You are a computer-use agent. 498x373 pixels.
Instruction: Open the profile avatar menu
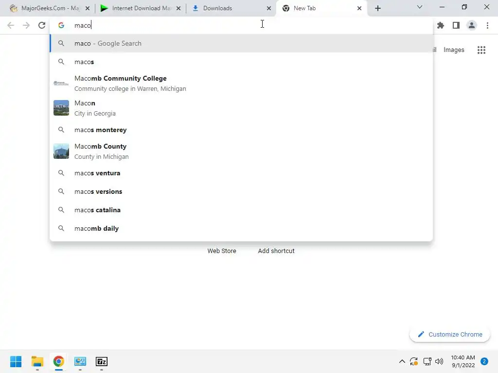click(472, 25)
